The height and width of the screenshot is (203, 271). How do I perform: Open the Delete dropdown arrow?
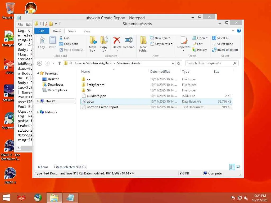click(x=117, y=50)
